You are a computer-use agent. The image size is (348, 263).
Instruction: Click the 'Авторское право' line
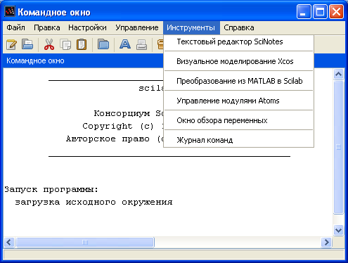[115, 139]
